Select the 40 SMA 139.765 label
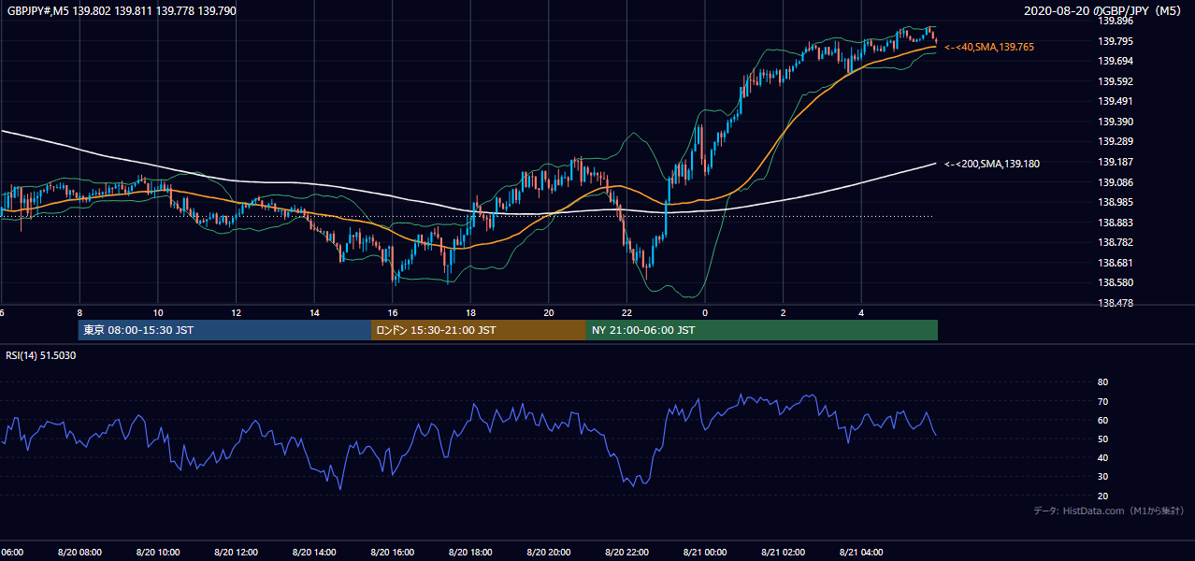This screenshot has height=561, width=1195. 989,47
